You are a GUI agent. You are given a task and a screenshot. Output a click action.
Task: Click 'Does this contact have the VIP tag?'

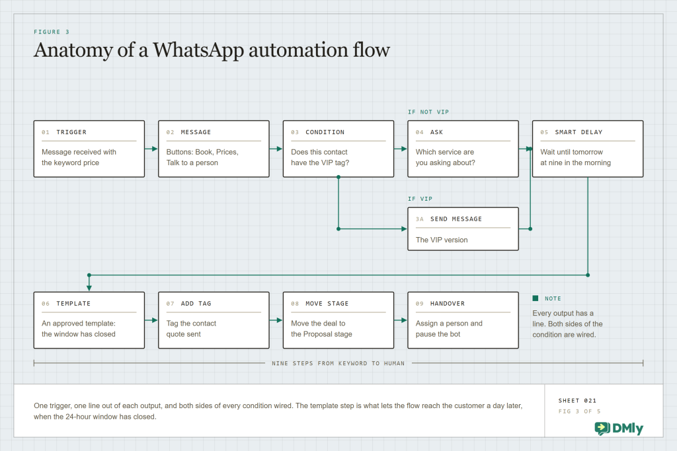[x=320, y=157]
